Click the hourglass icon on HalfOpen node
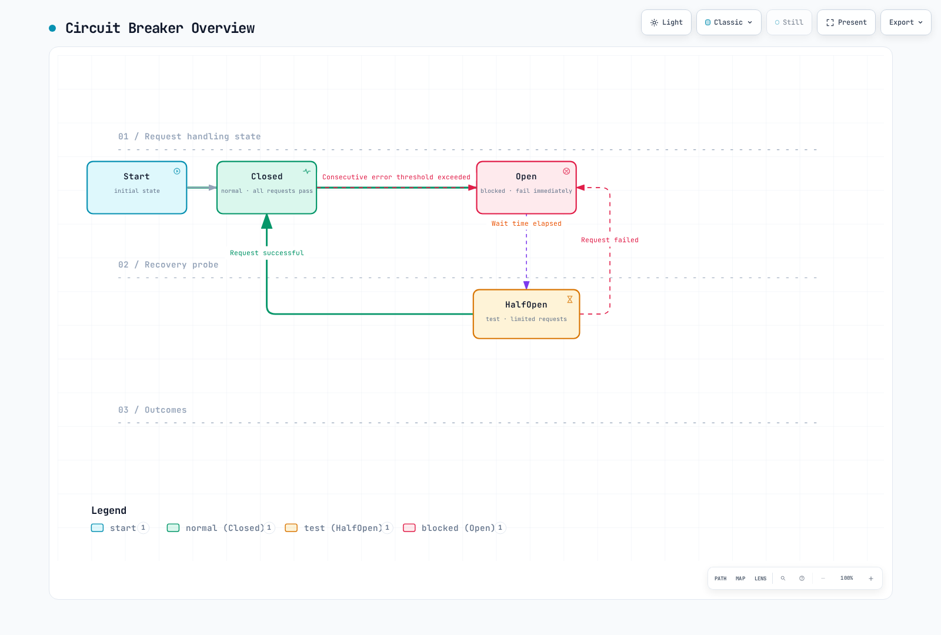The height and width of the screenshot is (635, 941). point(570,299)
